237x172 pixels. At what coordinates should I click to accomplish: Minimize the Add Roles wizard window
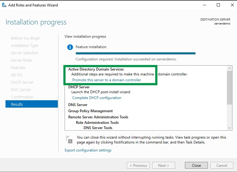coord(204,5)
